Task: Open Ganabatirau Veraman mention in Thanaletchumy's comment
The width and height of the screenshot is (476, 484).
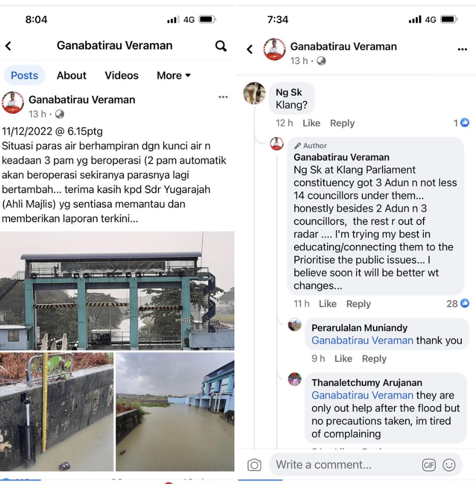Action: pos(362,395)
